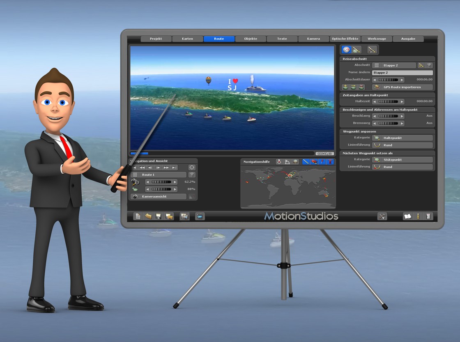Toggle the red vehicle display in Navigationshilfe
The image size is (460, 342).
click(x=314, y=162)
